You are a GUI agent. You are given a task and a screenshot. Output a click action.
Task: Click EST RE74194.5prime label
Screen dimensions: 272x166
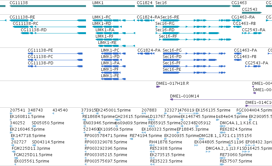click(x=146, y=136)
